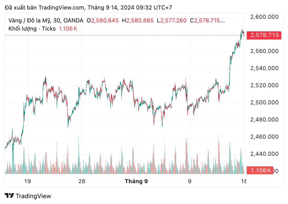
Task: Click the volume value 1.106 K in legend
Action: (x=68, y=28)
